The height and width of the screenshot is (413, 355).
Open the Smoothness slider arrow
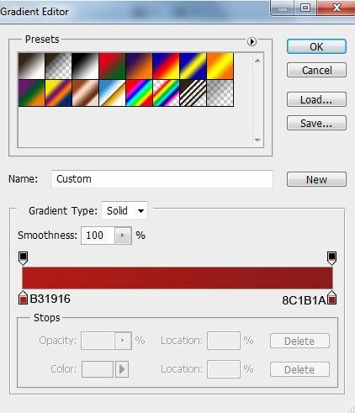[x=123, y=236]
